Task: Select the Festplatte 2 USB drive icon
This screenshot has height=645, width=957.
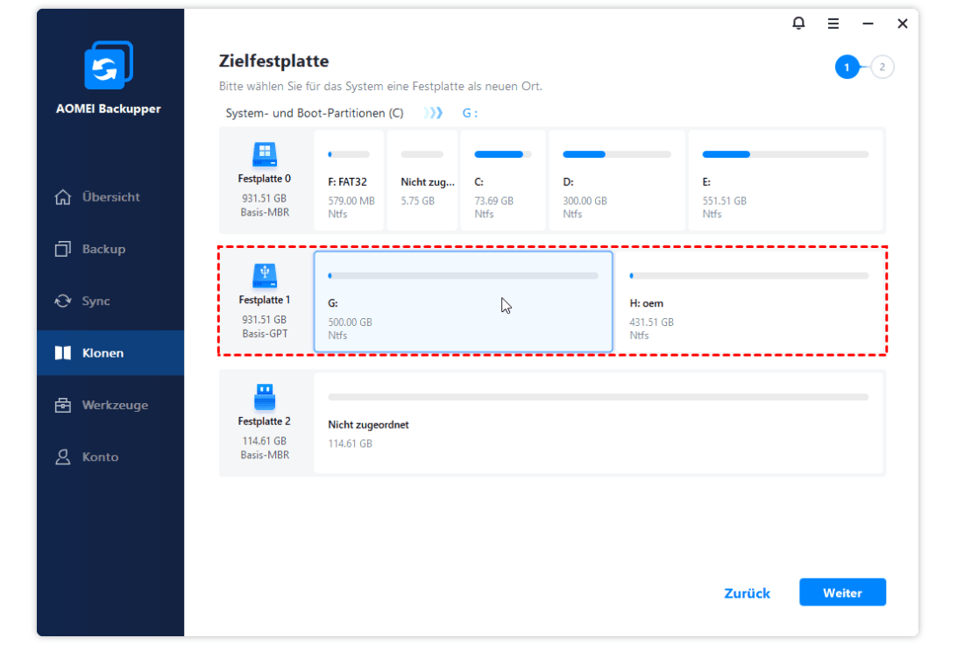Action: pos(265,397)
